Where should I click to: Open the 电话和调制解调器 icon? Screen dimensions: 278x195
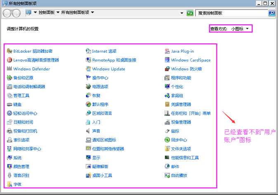[x=9, y=87]
